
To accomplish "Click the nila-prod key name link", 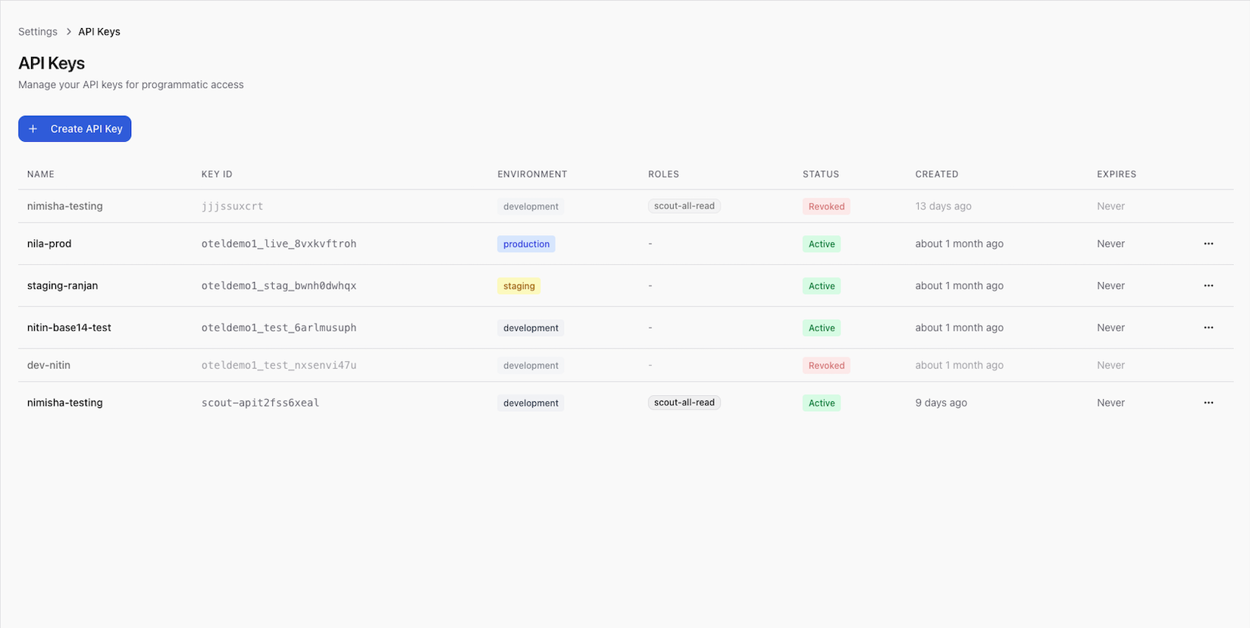I will point(49,243).
